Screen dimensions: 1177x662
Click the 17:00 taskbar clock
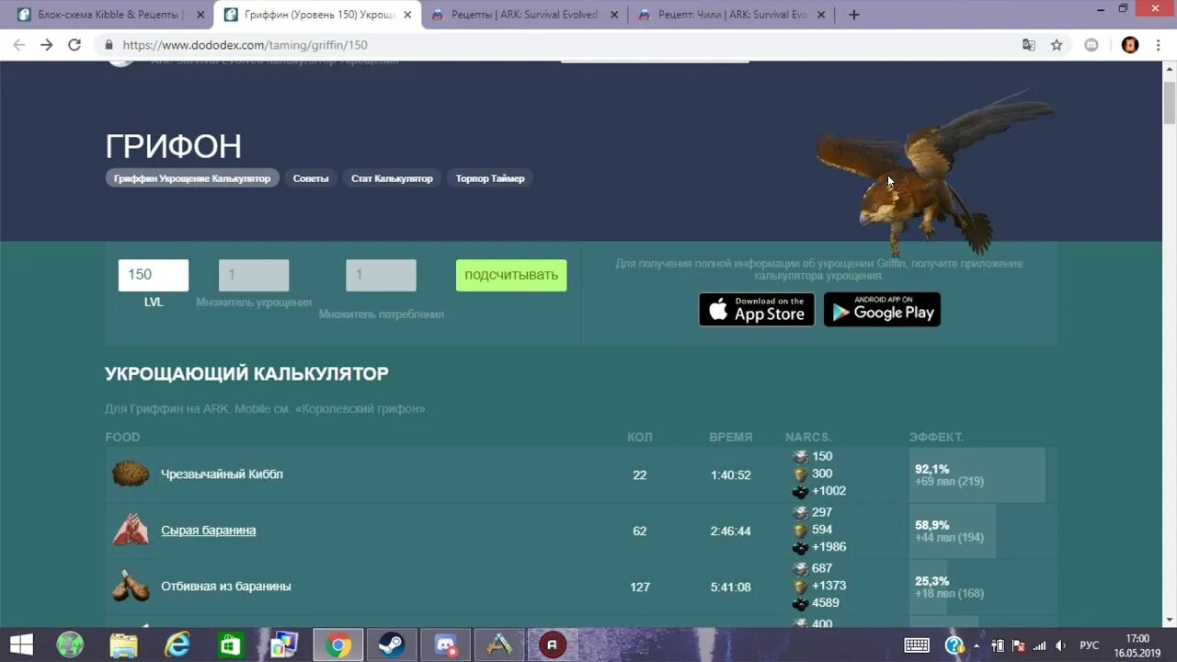pyautogui.click(x=1137, y=639)
